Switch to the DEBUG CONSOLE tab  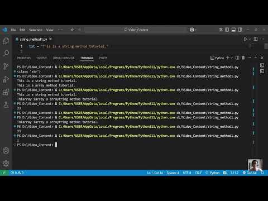pyautogui.click(x=64, y=58)
